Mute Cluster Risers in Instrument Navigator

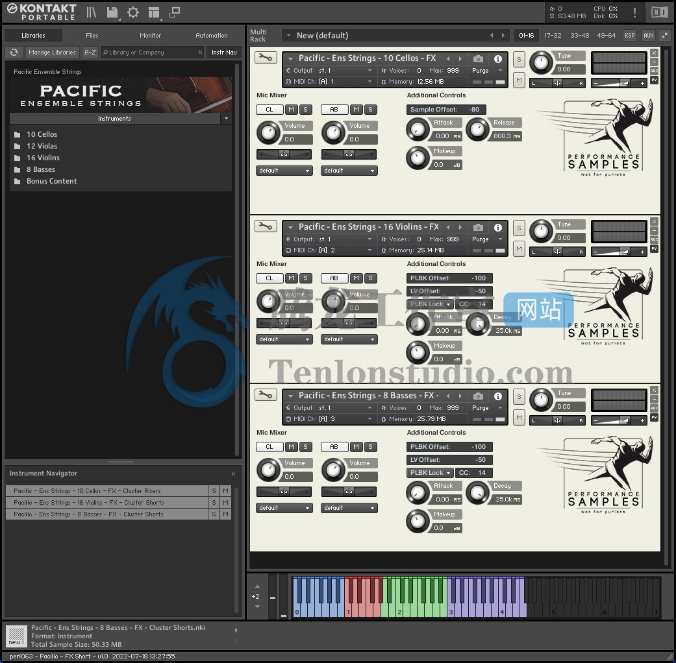[225, 490]
